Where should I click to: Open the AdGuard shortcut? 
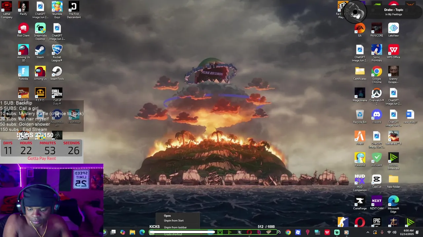(376, 160)
